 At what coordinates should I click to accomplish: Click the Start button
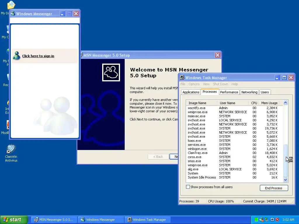(x=14, y=220)
